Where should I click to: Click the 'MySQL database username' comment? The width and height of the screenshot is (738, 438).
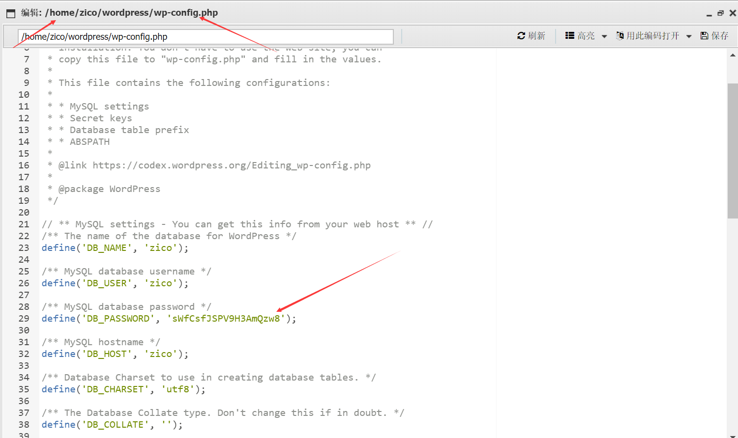pyautogui.click(x=126, y=272)
